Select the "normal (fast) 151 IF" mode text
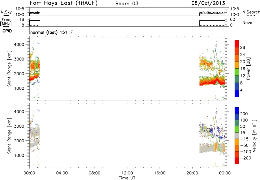Viewport: 260px width, 180px height. 51,32
